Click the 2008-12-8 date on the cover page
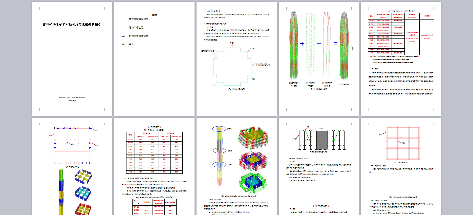Screen dimensions: 473x215 [72, 101]
